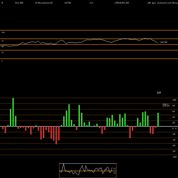This screenshot has width=178, height=178.
Task: Open the mini line chart thumbnail at bottom
Action: click(88, 171)
